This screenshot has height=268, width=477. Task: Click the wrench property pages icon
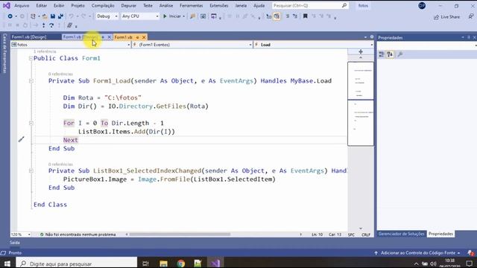[400, 54]
